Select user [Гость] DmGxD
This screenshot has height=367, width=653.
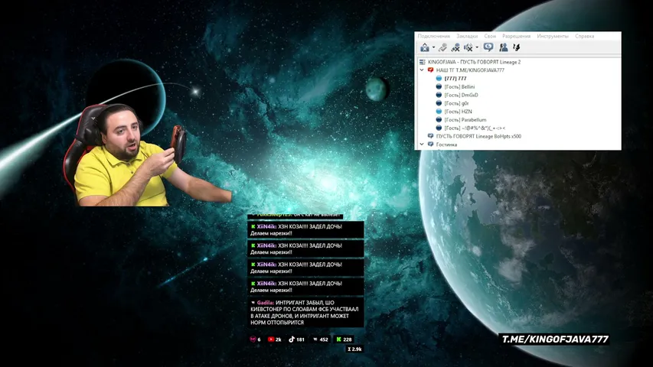pos(461,95)
